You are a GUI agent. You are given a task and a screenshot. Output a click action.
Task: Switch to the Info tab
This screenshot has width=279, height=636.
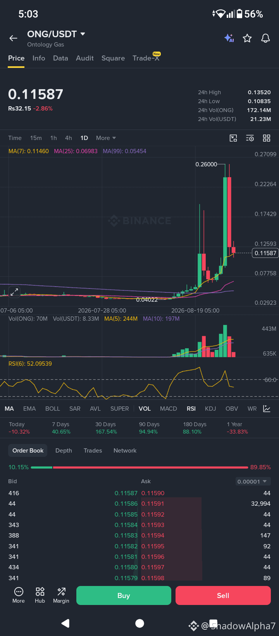coord(39,58)
